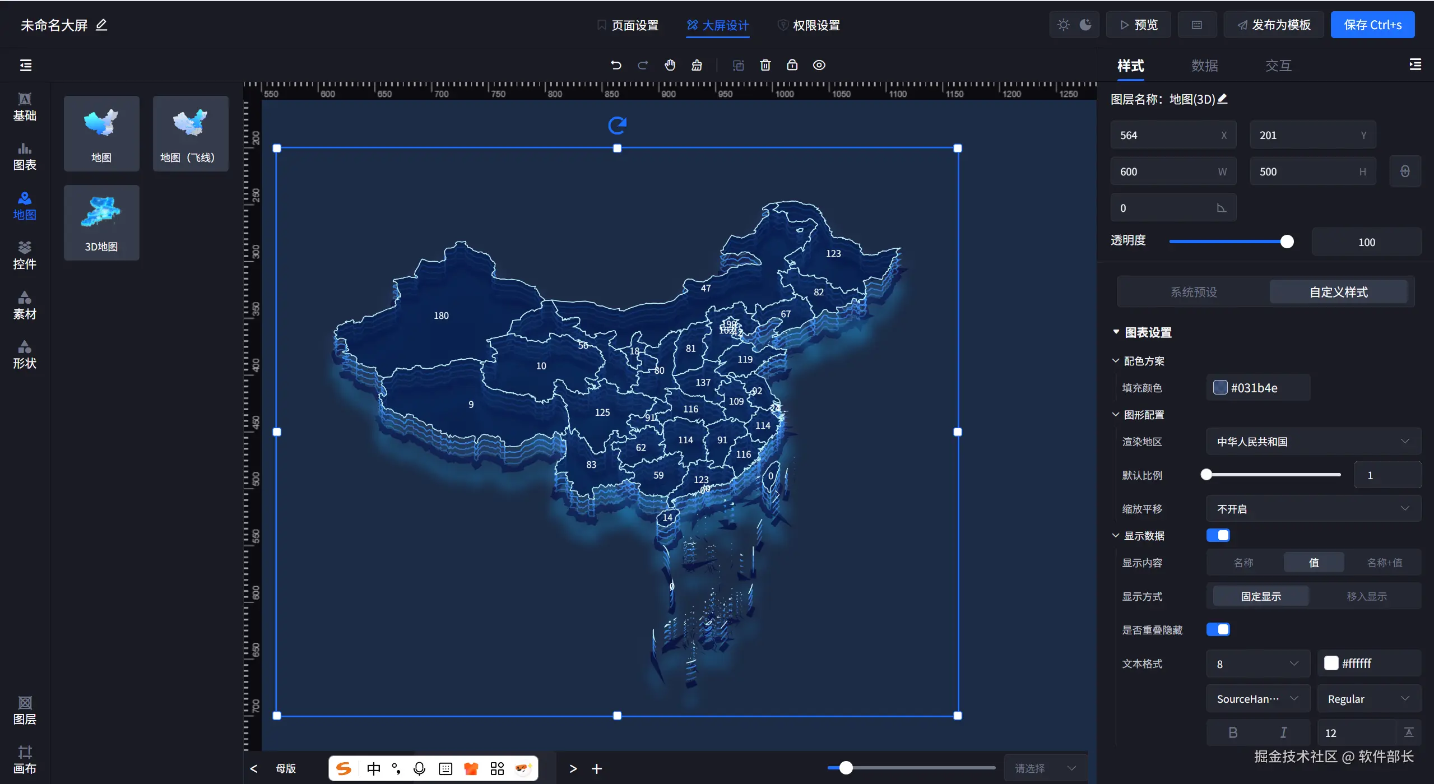
Task: Select the hand pan tool
Action: [x=670, y=65]
